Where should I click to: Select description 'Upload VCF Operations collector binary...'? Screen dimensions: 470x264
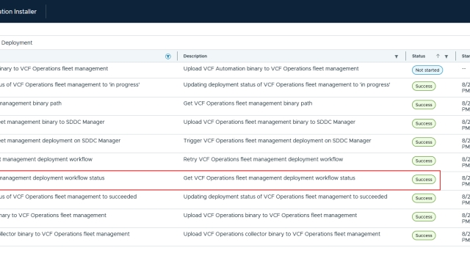(282, 234)
